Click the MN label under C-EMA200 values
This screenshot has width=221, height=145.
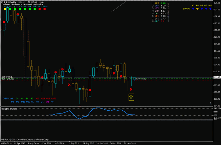52,101
